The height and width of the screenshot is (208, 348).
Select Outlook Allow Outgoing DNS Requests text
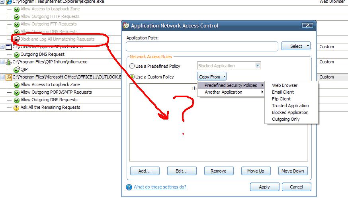(49, 100)
